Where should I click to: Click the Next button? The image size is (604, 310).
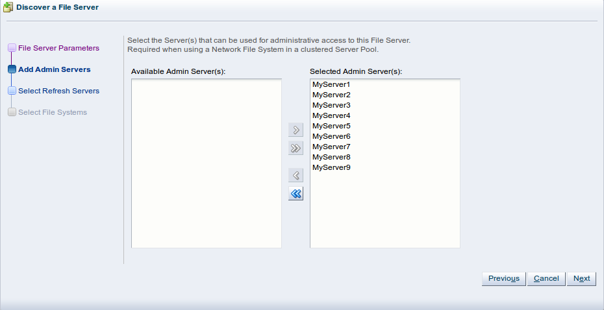(x=581, y=278)
